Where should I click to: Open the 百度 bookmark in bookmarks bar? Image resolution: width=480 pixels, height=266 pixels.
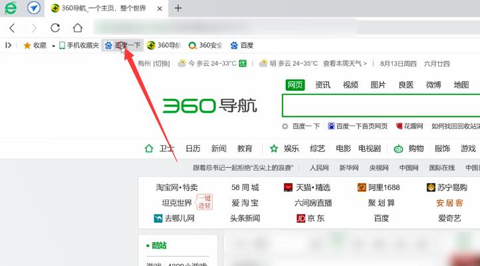click(242, 46)
